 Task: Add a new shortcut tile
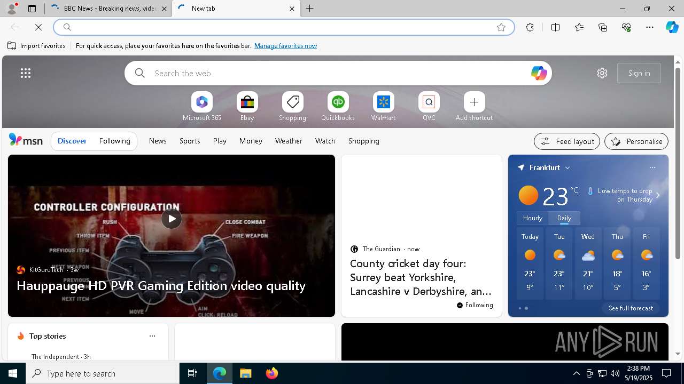(475, 107)
